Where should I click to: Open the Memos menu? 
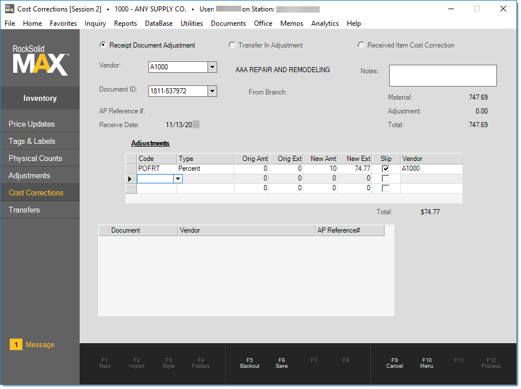[x=292, y=23]
